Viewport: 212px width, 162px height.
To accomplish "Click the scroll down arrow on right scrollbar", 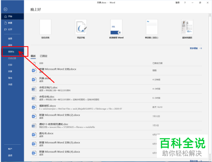I will (x=210, y=160).
